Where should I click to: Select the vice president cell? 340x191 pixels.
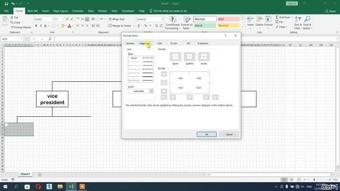(52, 99)
